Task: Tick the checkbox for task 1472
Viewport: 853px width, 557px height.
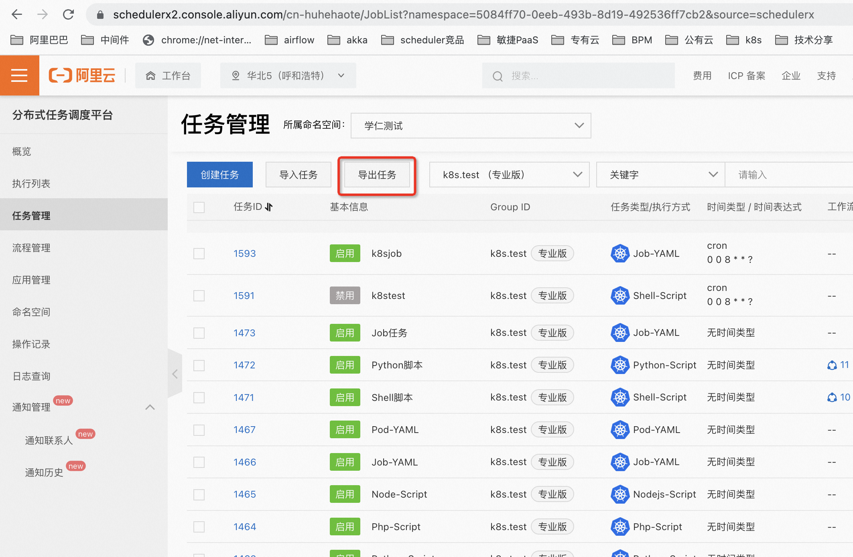Action: click(x=199, y=365)
